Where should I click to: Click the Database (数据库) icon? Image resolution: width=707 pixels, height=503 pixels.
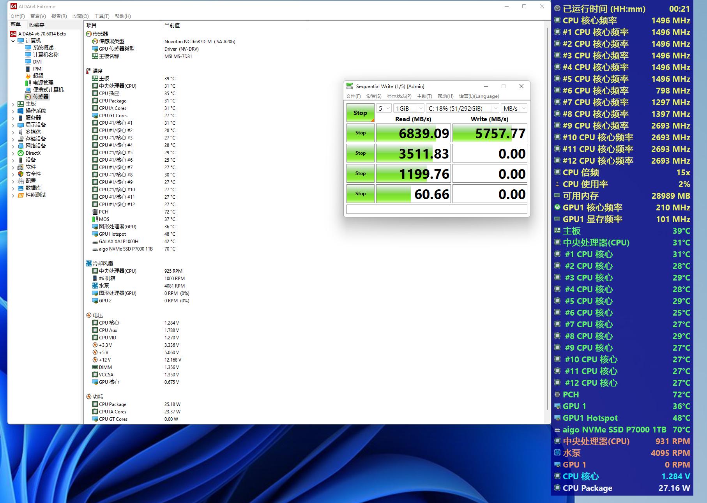[21, 188]
